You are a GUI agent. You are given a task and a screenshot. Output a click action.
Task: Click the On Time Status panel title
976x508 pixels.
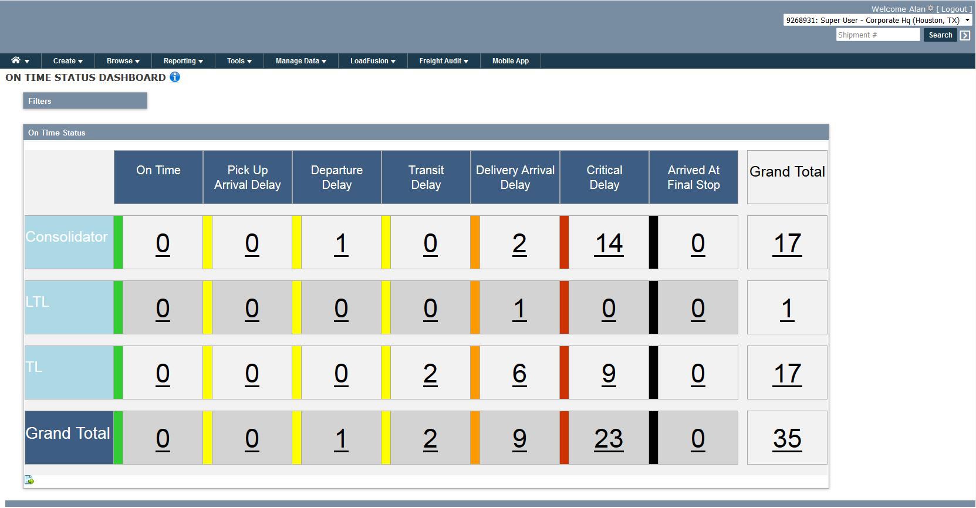[x=57, y=133]
